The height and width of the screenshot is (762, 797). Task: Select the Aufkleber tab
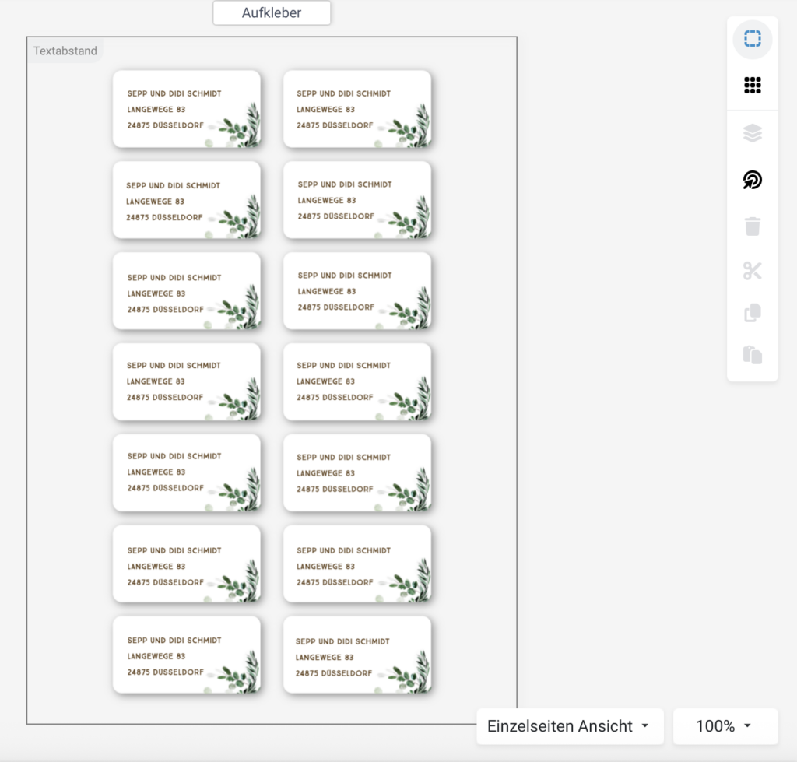click(272, 12)
